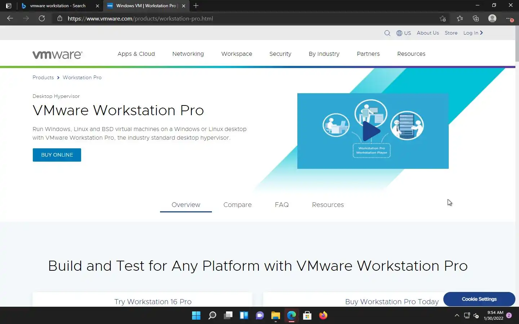519x324 pixels.
Task: Click the Log In link
Action: (473, 33)
